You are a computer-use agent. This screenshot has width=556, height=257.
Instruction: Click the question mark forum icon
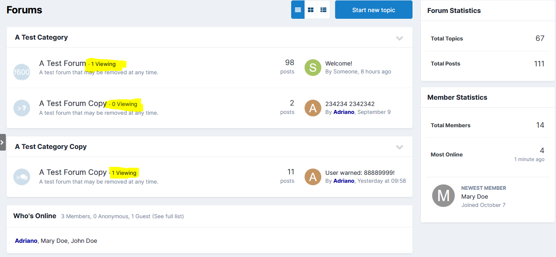pos(22,108)
